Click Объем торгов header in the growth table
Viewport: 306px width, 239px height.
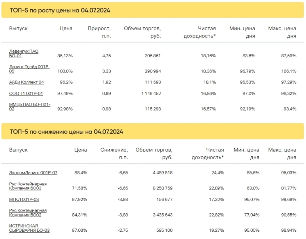tap(143, 32)
